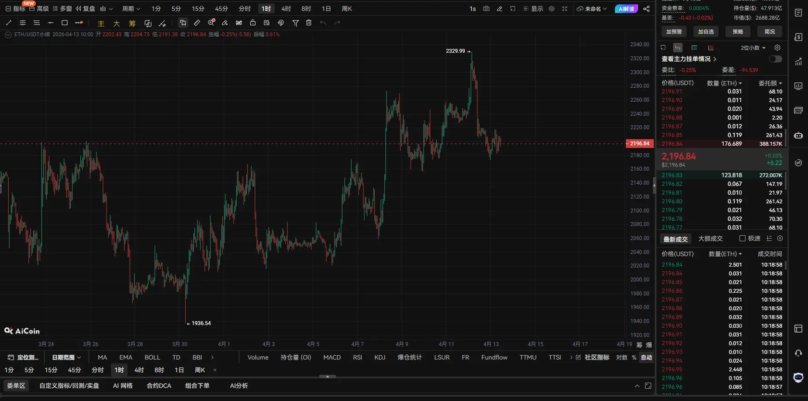This screenshot has width=808, height=401.
Task: Click the AI解读 button
Action: [626, 9]
